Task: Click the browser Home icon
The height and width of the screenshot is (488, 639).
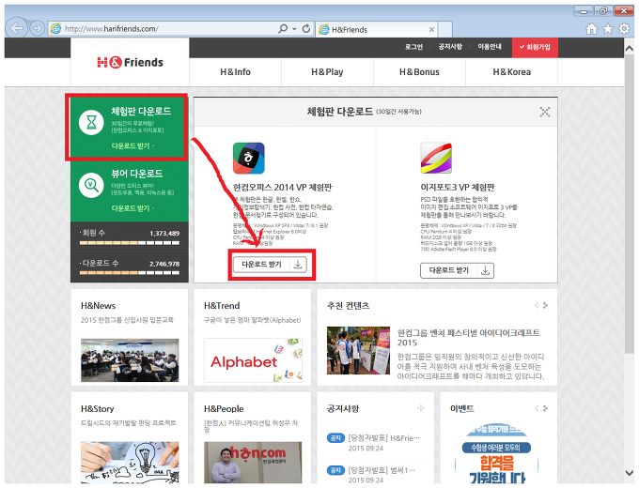Action: [591, 28]
